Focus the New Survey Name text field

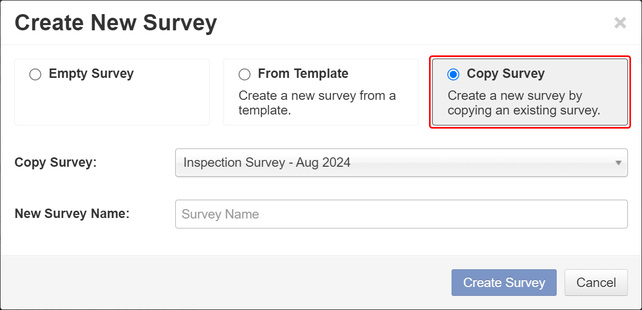[x=401, y=214]
